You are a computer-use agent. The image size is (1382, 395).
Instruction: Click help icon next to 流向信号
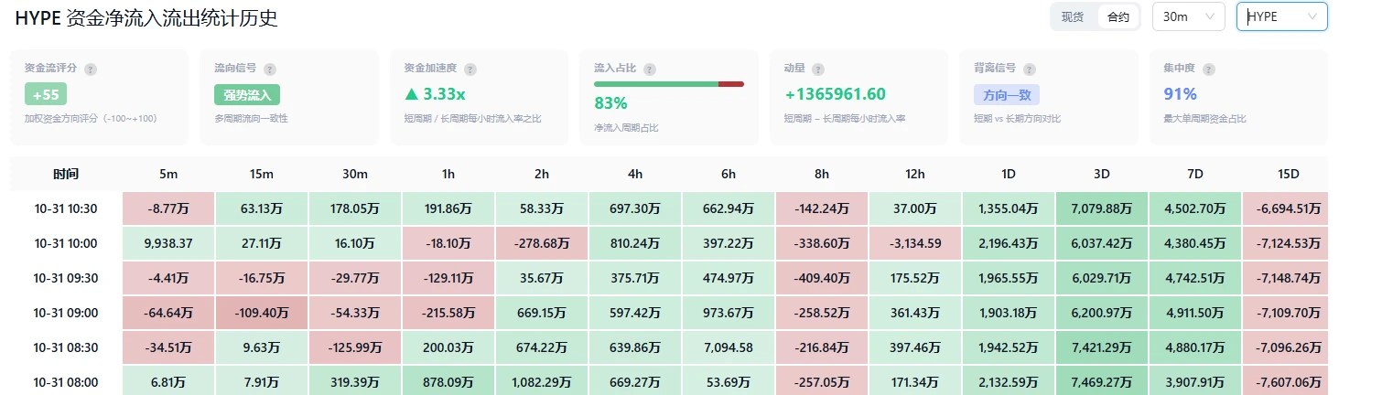click(x=272, y=69)
